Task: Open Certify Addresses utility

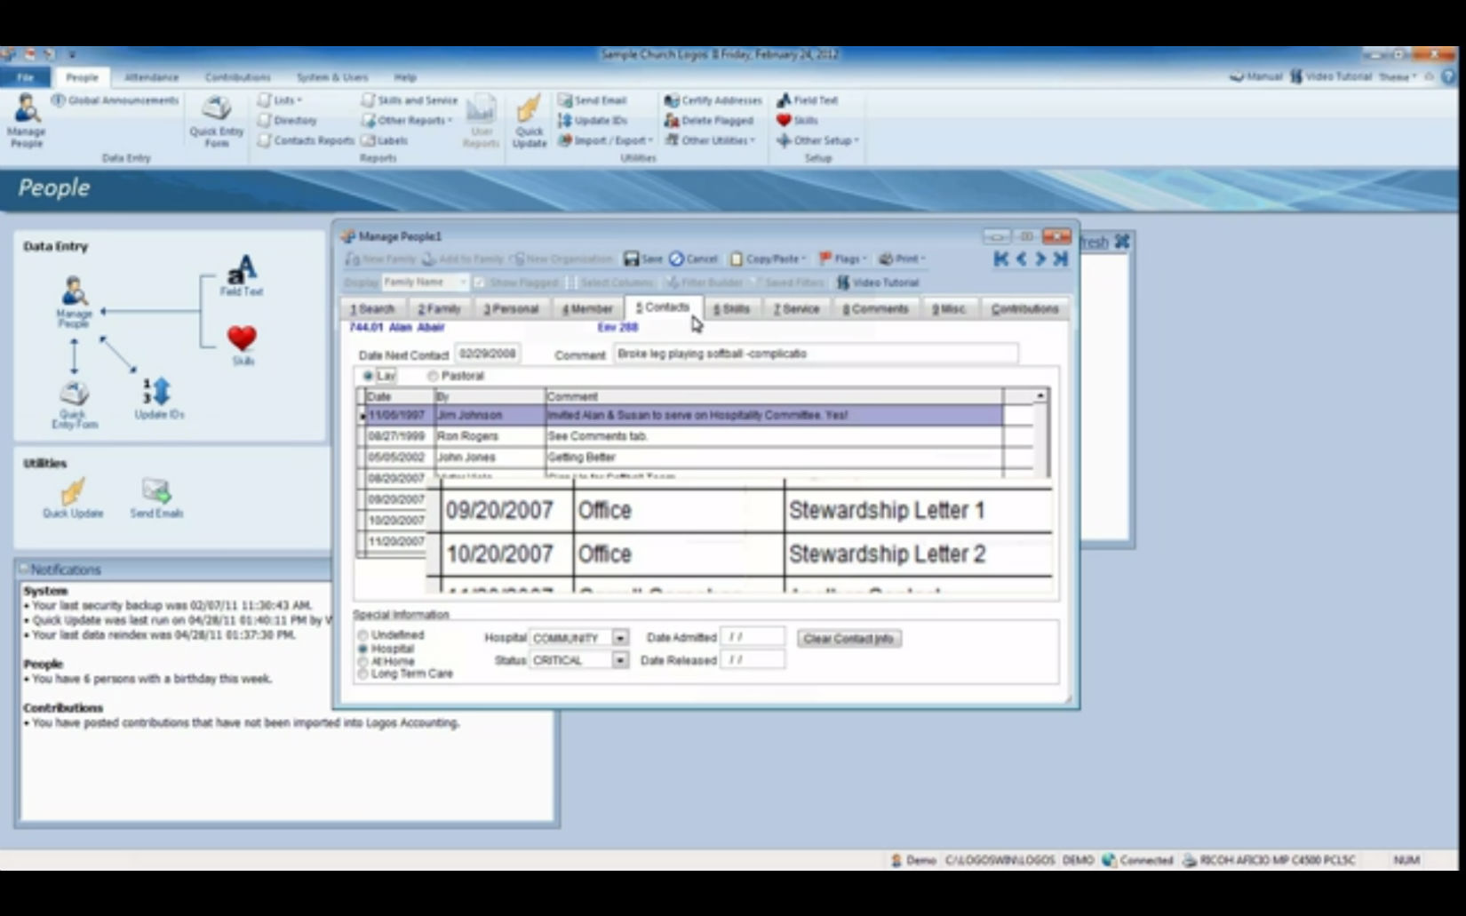Action: coord(713,100)
